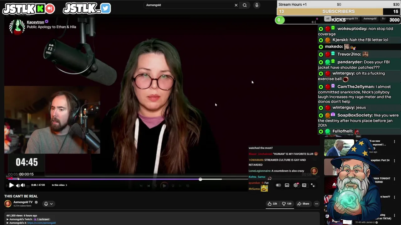Viewport: 401px width, 225px height.
Task: Toggle subtitles with the captions icon
Action: tap(287, 185)
